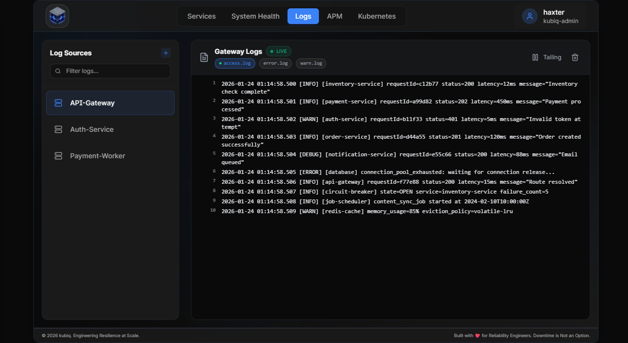
Task: Select API-Gateway log source
Action: 110,103
